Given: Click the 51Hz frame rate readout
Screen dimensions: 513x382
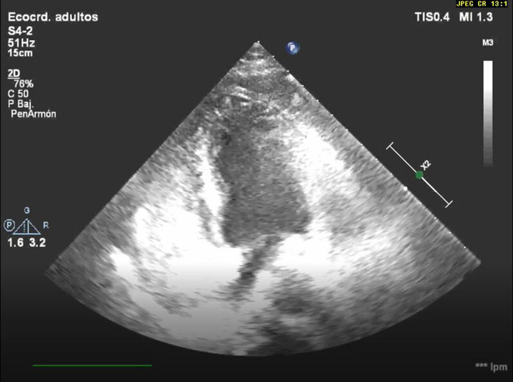Looking at the screenshot, I should coord(21,43).
